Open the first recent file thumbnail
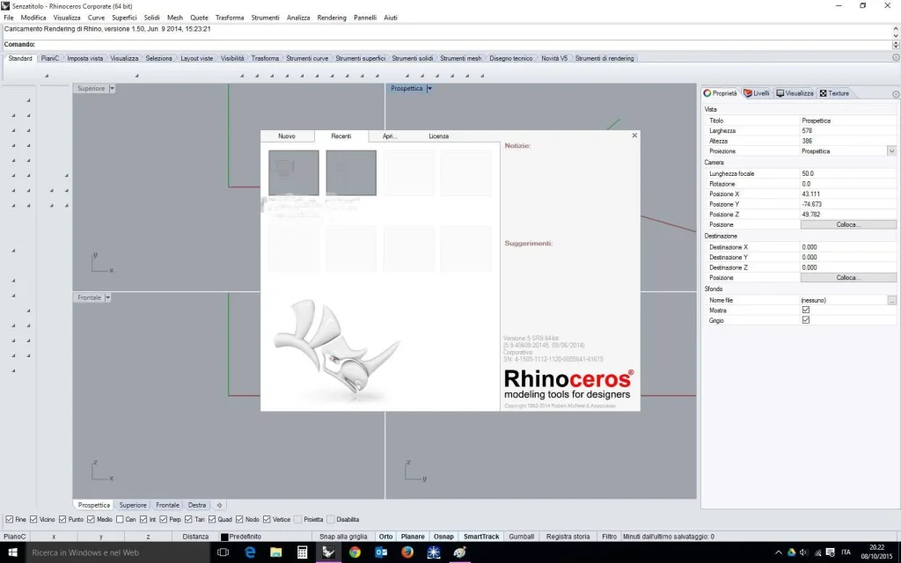Screen dimensions: 901x563 point(294,172)
